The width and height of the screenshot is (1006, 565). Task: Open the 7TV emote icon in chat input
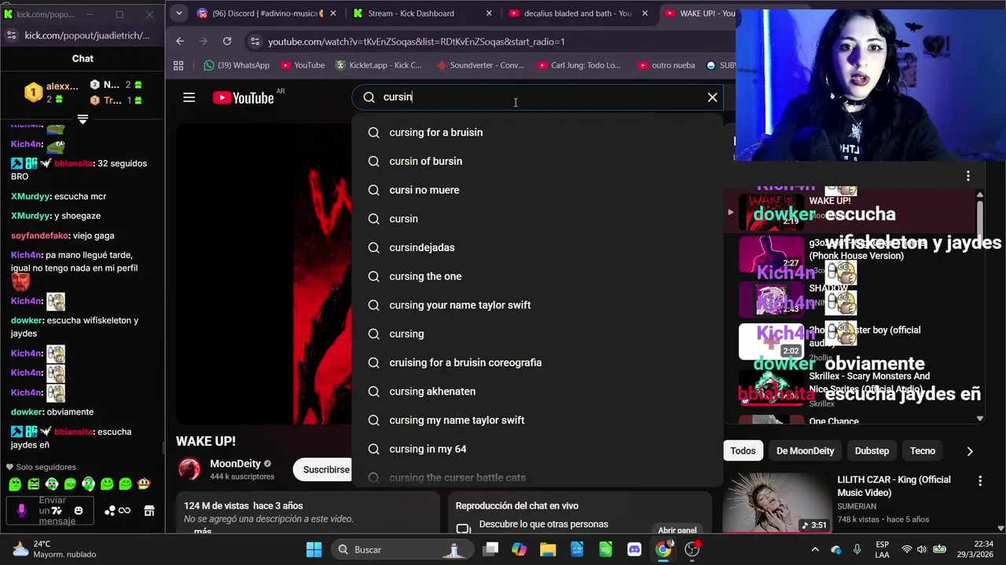[56, 511]
